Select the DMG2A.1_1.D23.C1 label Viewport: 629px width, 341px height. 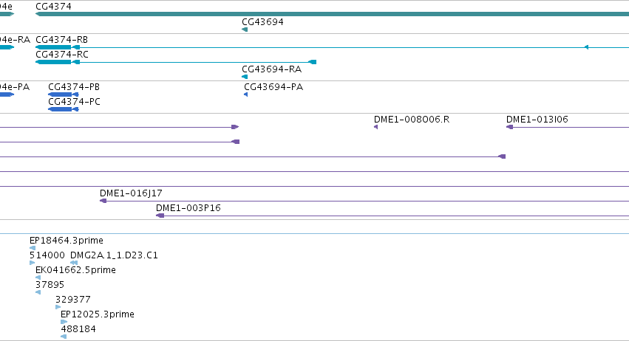click(114, 255)
